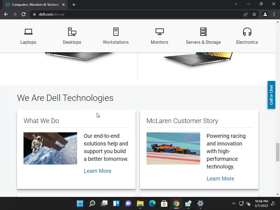Click the left laptop product image
The width and height of the screenshot is (280, 210).
click(80, 56)
